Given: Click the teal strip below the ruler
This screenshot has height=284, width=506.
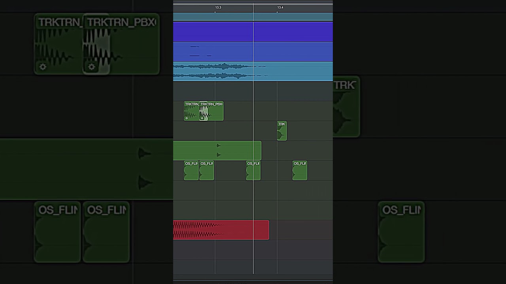Looking at the screenshot, I should pyautogui.click(x=253, y=17).
